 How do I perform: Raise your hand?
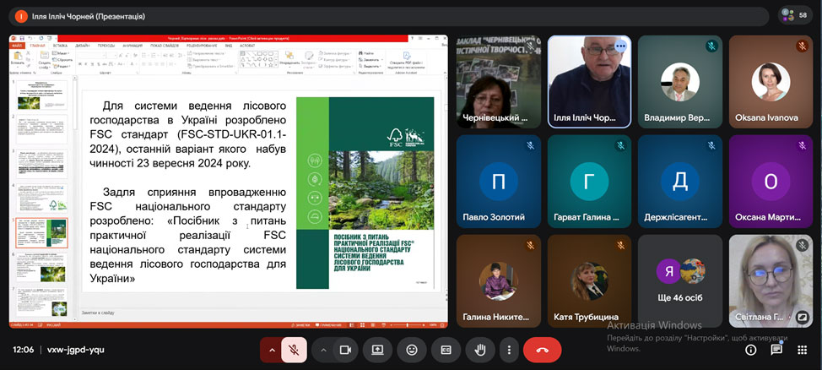[x=479, y=349]
